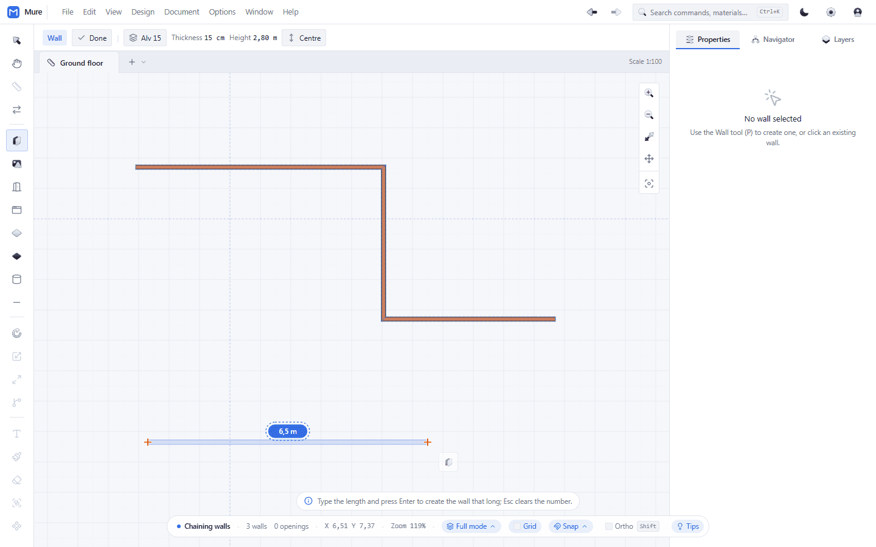Select the black roof tool
This screenshot has height=547, width=876.
pos(17,256)
